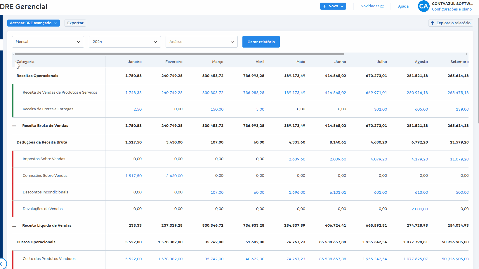Click the horizontal scrollbar thumb above the table

179,54
